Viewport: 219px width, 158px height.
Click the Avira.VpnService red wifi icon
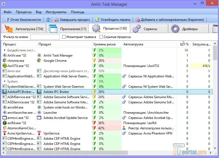tap(5, 133)
